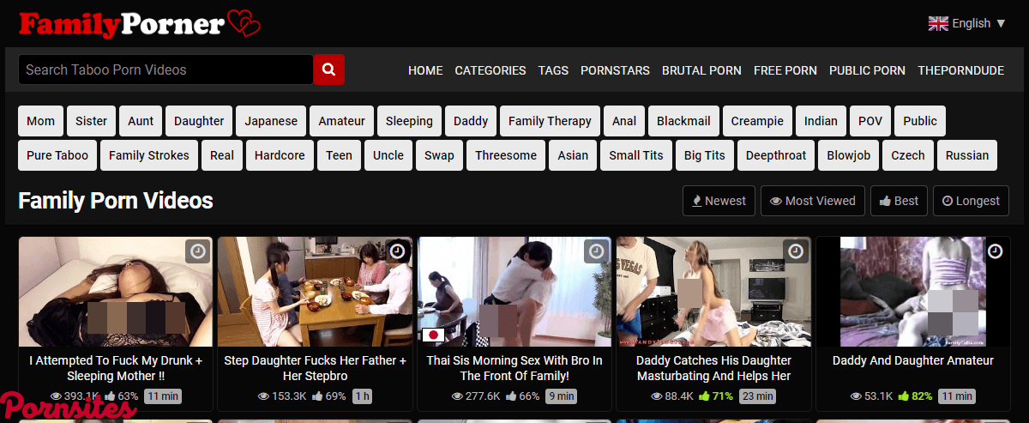This screenshot has height=423, width=1029.
Task: Open the TAGS page in navigation
Action: pyautogui.click(x=553, y=70)
